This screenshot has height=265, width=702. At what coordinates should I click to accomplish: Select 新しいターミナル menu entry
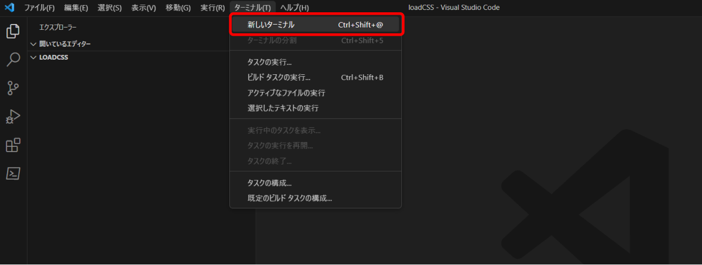315,25
